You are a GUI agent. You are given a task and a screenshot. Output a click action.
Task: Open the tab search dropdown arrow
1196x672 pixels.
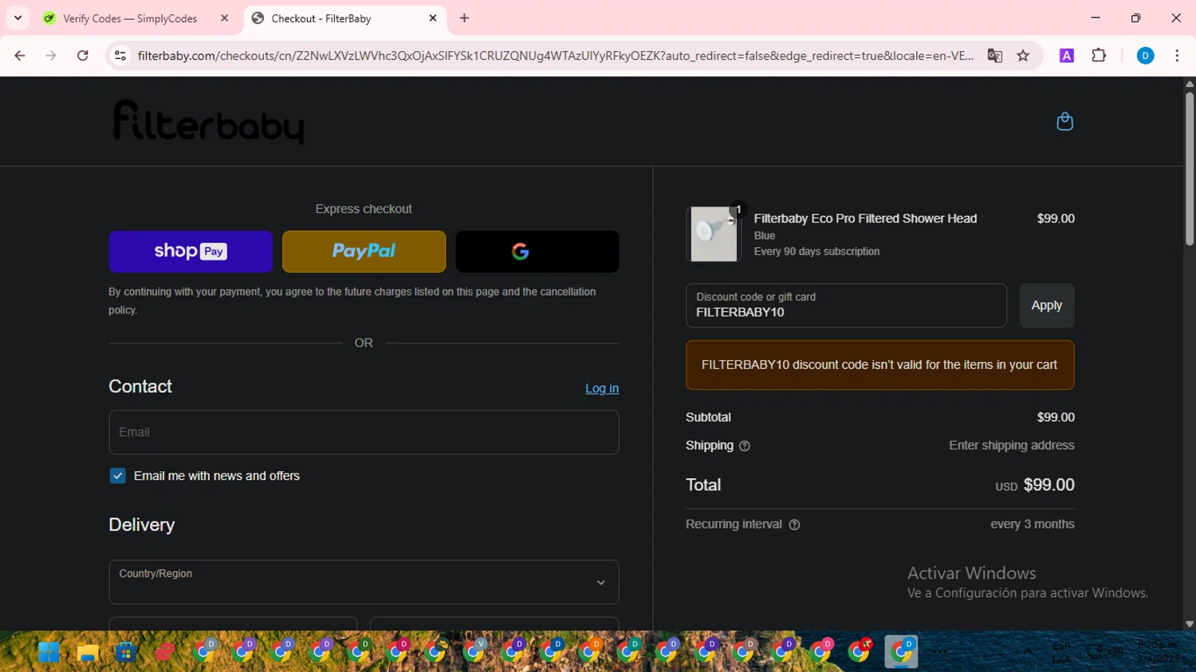[18, 18]
